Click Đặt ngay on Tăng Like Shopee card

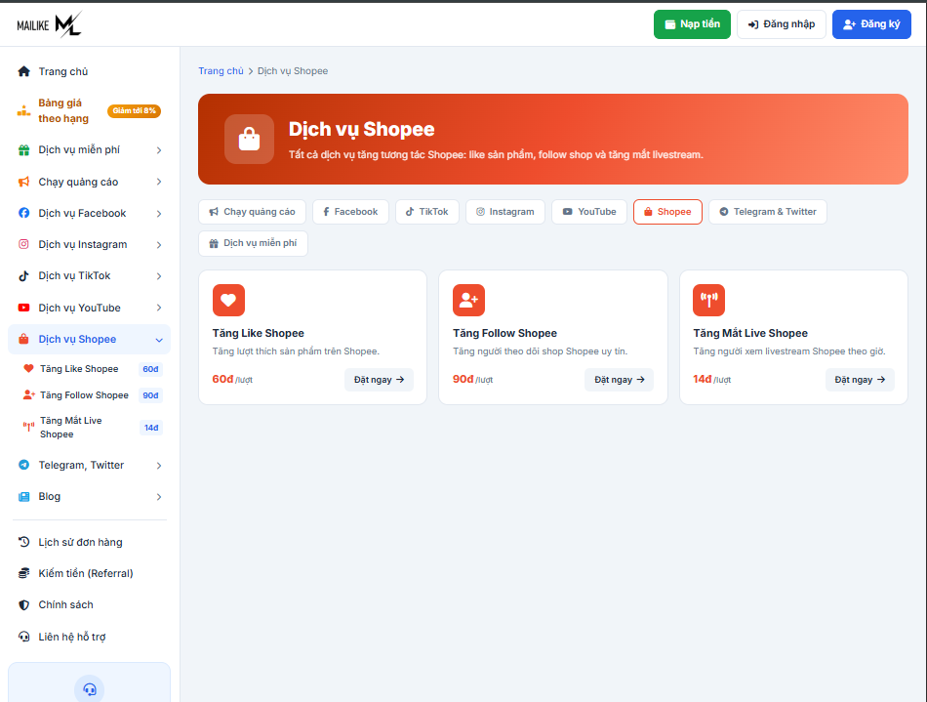[x=379, y=380]
